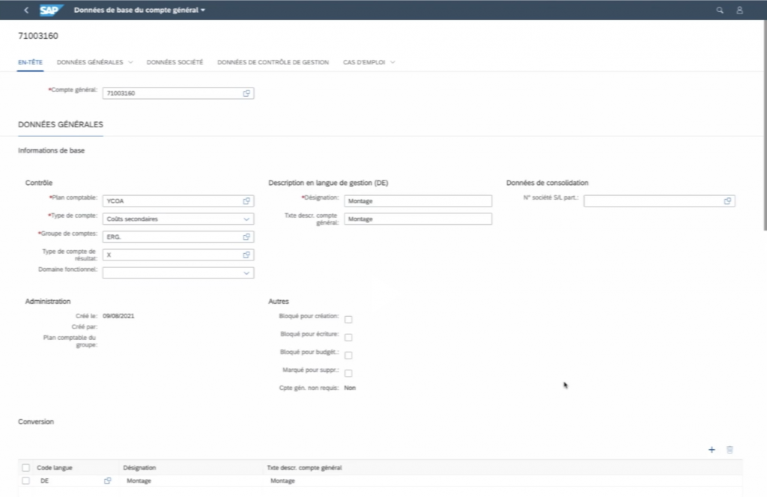Click the back arrow in header
Viewport: 767px width, 497px height.
[x=27, y=10]
